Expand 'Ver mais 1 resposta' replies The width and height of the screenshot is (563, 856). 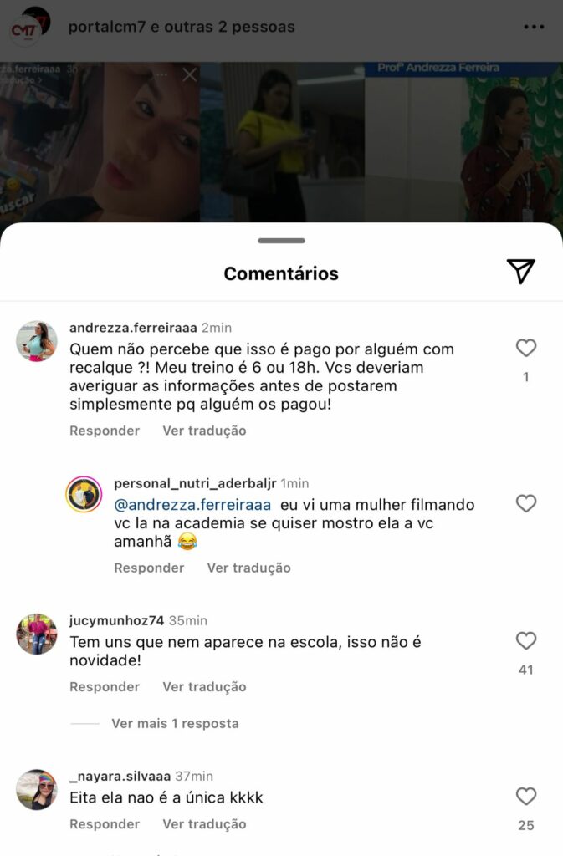(x=175, y=723)
